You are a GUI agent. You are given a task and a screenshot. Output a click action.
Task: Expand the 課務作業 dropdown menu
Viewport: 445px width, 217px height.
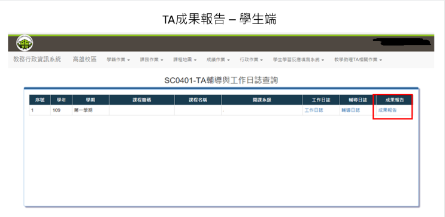coord(152,60)
